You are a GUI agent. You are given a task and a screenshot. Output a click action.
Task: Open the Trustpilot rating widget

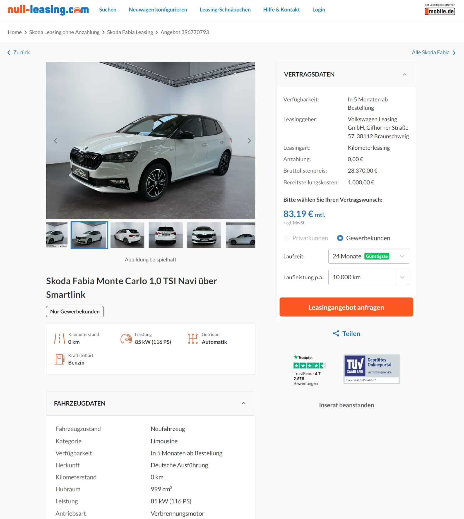tap(309, 370)
